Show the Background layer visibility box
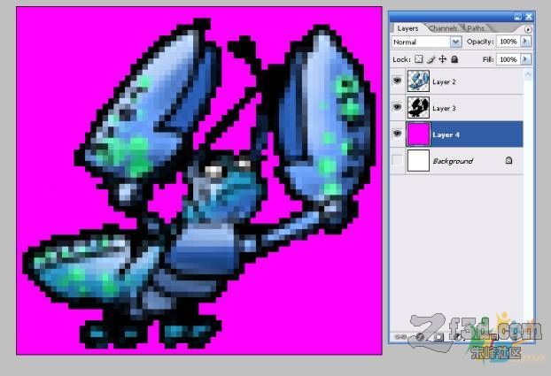 (397, 160)
